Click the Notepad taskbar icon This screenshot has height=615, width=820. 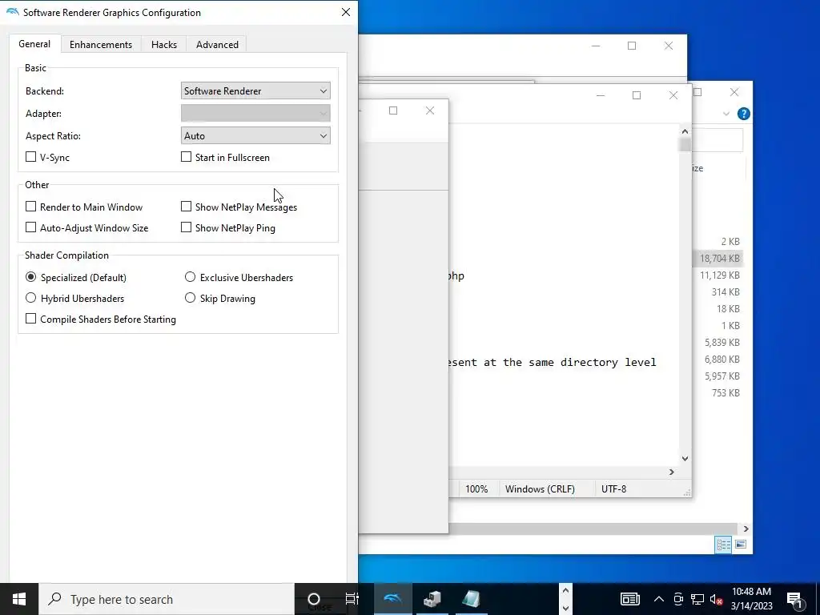(x=471, y=599)
